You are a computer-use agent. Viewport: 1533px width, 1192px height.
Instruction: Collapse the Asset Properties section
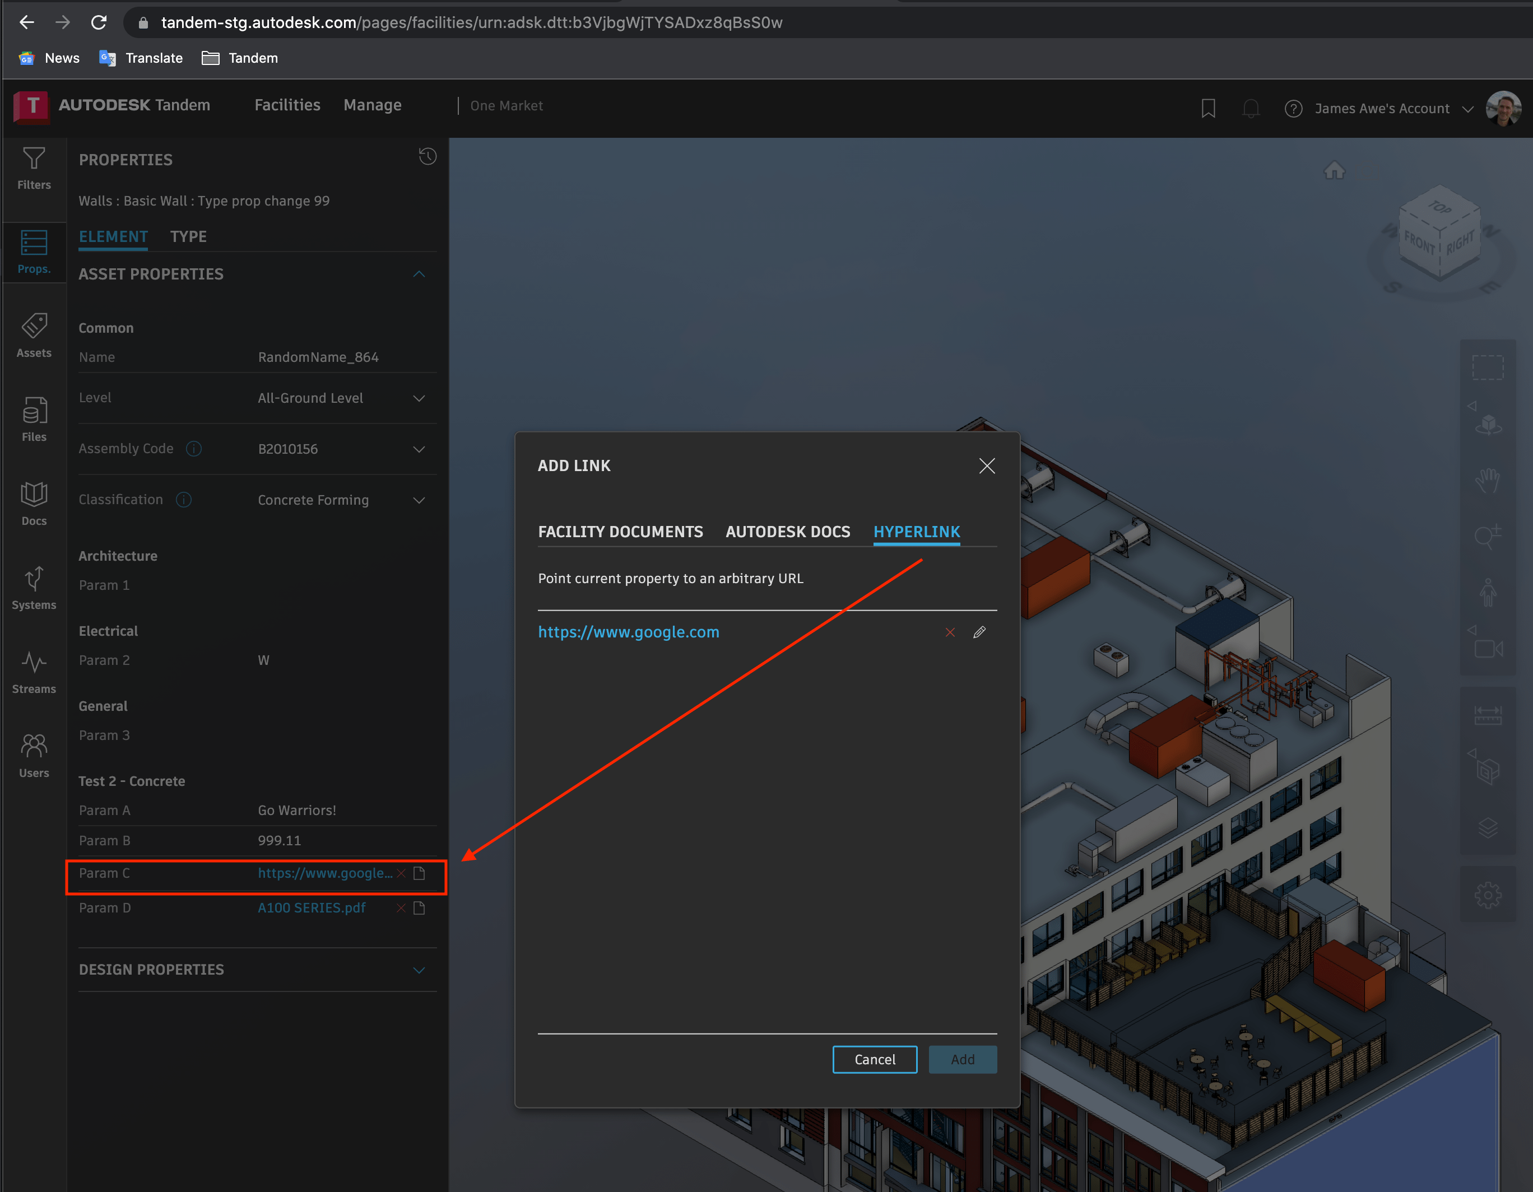(x=419, y=274)
